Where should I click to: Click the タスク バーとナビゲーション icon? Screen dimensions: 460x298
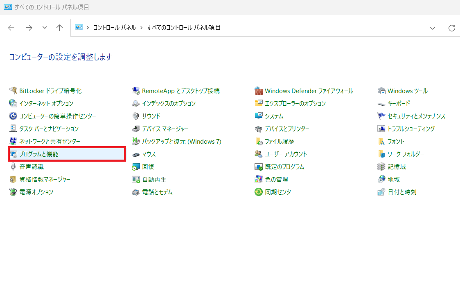(x=13, y=129)
